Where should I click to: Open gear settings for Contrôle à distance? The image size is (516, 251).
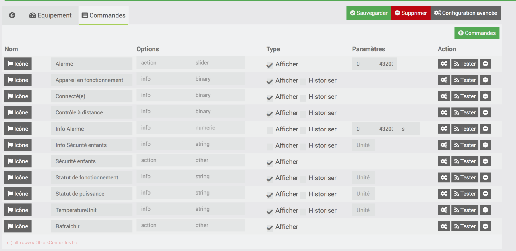tap(444, 112)
